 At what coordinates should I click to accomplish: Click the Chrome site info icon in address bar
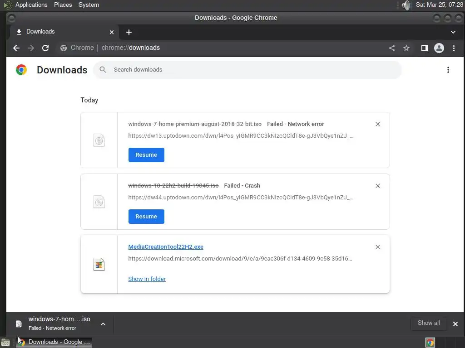(x=64, y=48)
